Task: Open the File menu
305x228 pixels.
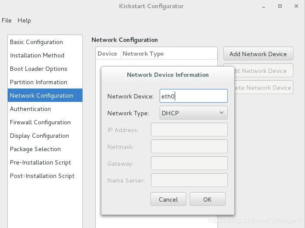Action: (6, 20)
